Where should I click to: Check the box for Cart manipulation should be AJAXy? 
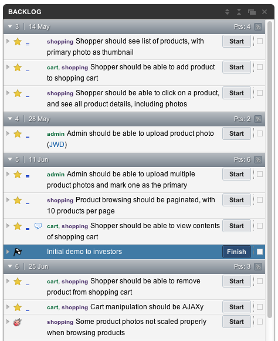pos(260,307)
